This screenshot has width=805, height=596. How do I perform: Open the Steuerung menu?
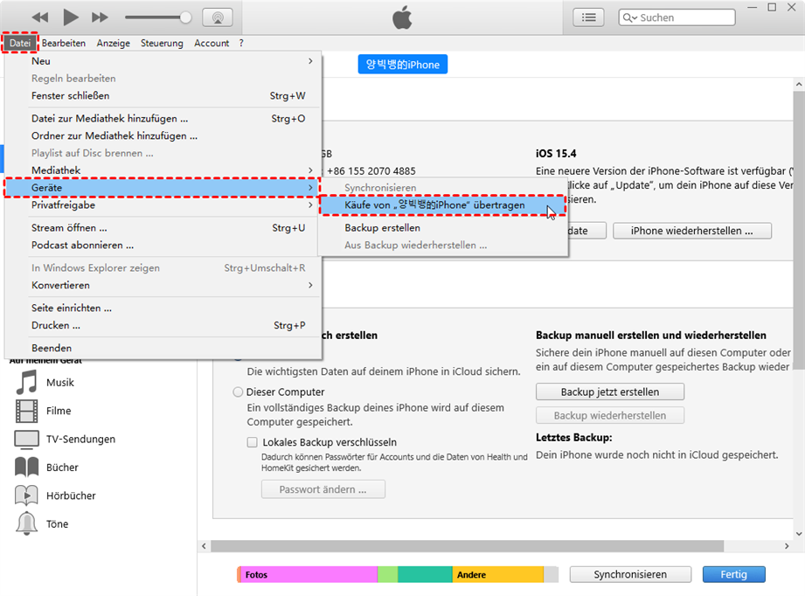162,43
